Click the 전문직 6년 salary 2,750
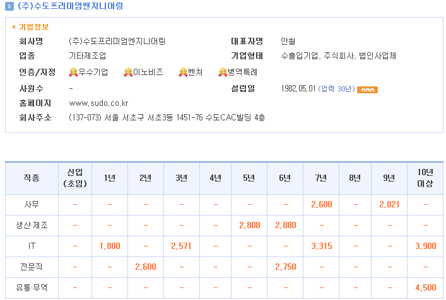Viewport: 446px width, 300px height. pos(286,267)
